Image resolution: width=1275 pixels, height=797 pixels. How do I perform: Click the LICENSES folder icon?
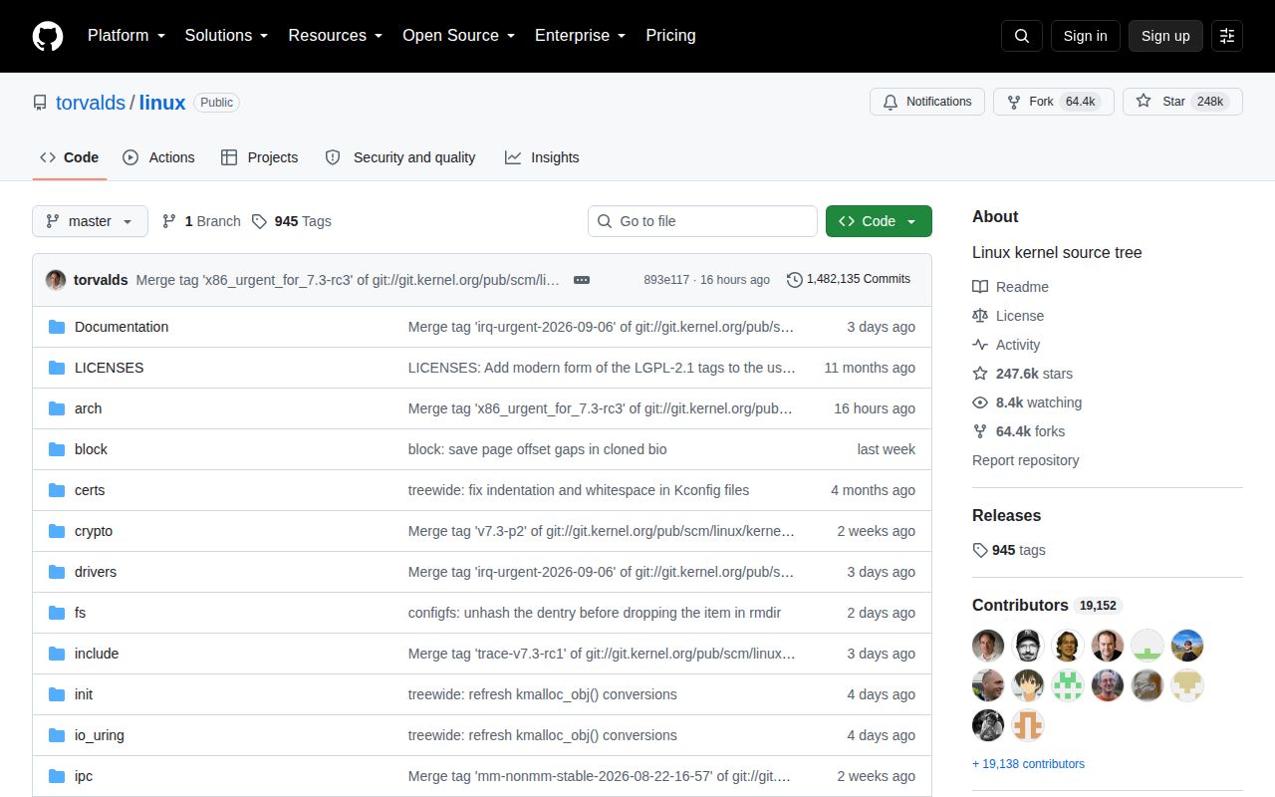click(x=57, y=368)
